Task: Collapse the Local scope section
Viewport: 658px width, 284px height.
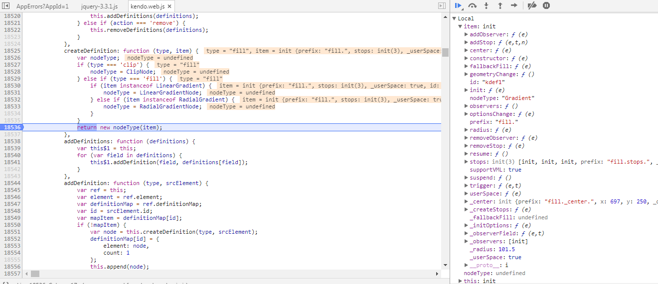Action: pyautogui.click(x=455, y=18)
